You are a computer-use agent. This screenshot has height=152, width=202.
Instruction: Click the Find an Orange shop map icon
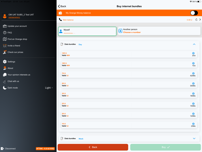[x=5, y=39]
